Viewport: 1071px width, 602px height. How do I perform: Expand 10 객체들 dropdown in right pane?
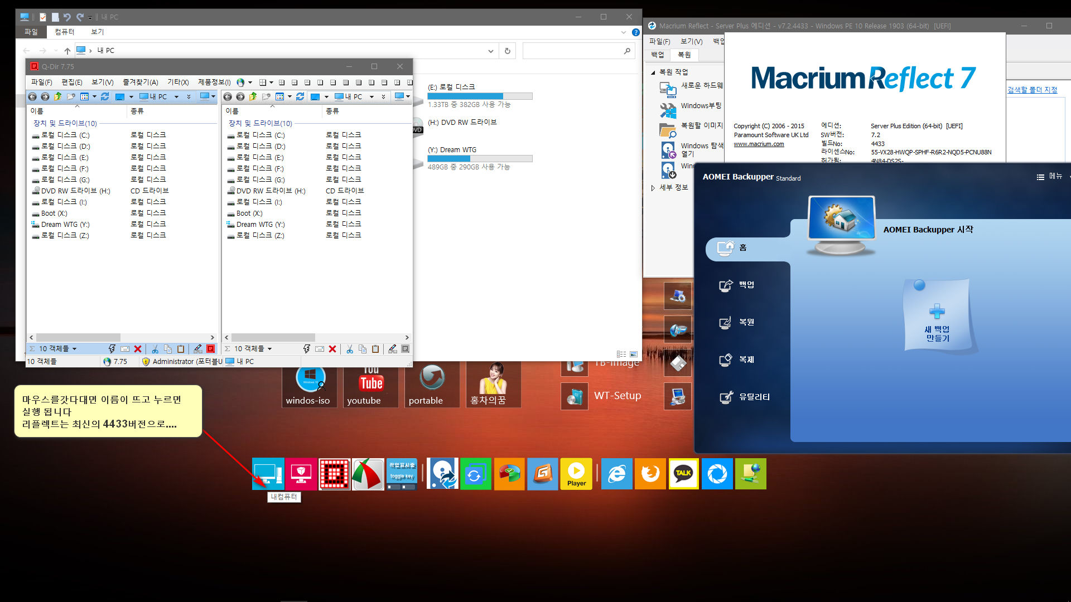(x=269, y=349)
